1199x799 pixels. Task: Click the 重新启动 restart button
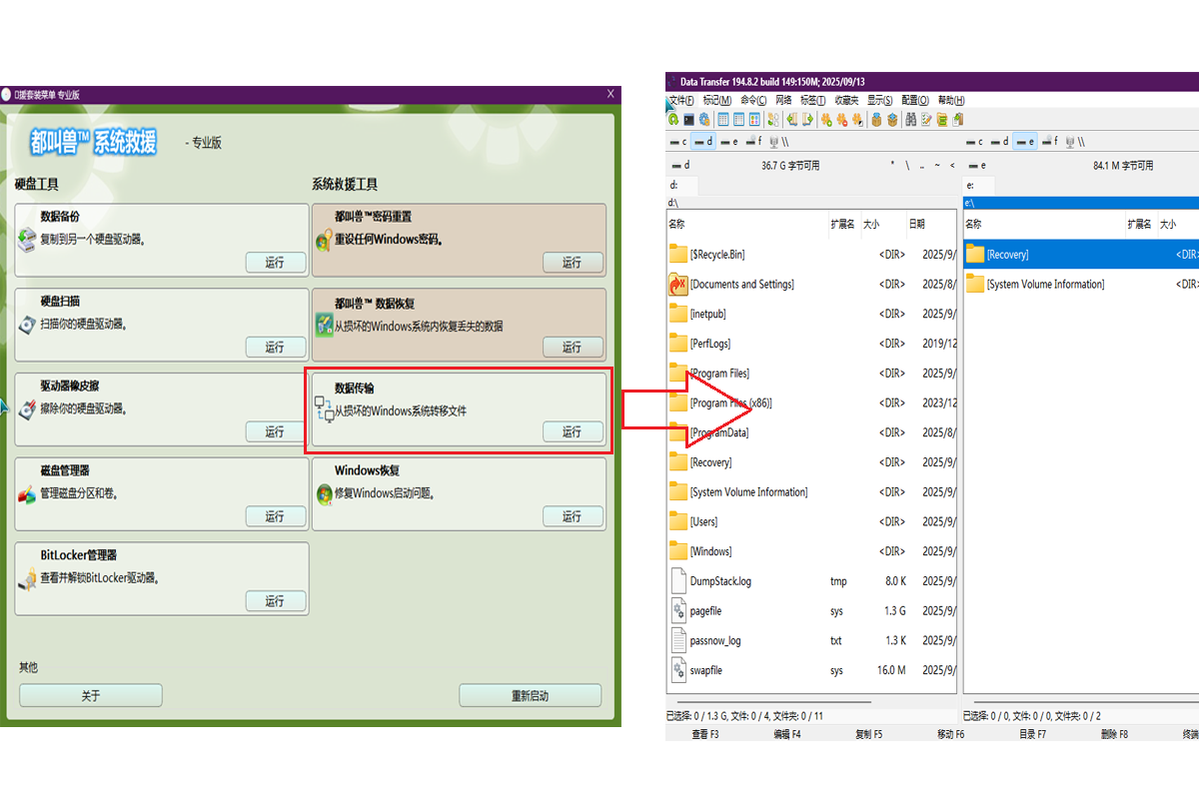pos(530,695)
